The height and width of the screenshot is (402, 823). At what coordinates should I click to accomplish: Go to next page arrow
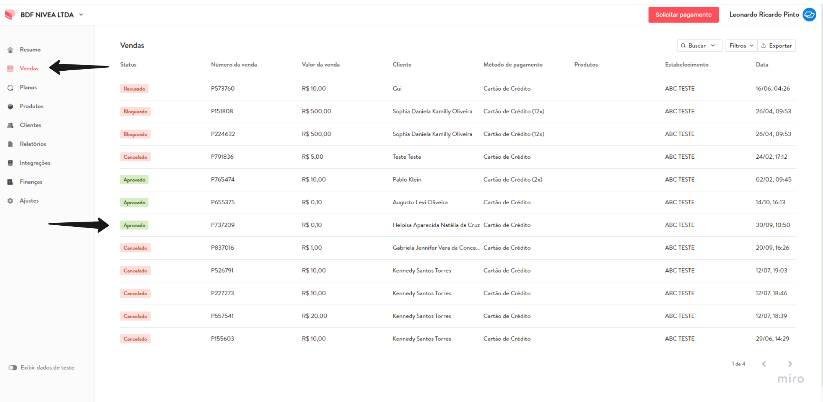click(790, 364)
